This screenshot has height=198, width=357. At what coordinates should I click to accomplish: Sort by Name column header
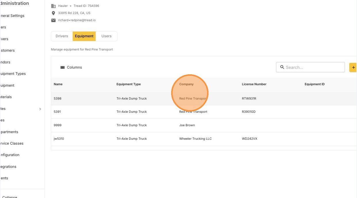coord(58,84)
